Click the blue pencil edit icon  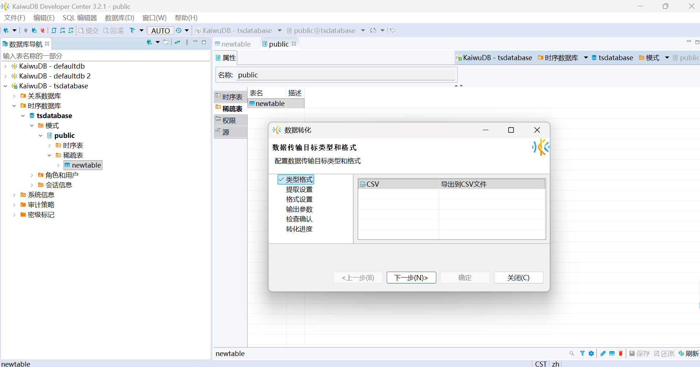tap(603, 353)
